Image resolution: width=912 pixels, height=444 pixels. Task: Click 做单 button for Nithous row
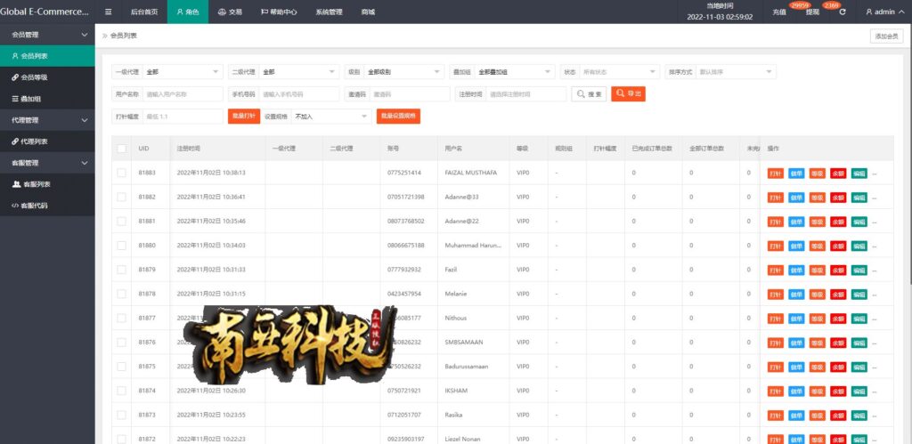coord(796,319)
